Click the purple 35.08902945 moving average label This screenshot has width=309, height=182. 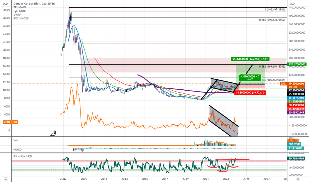point(296,113)
